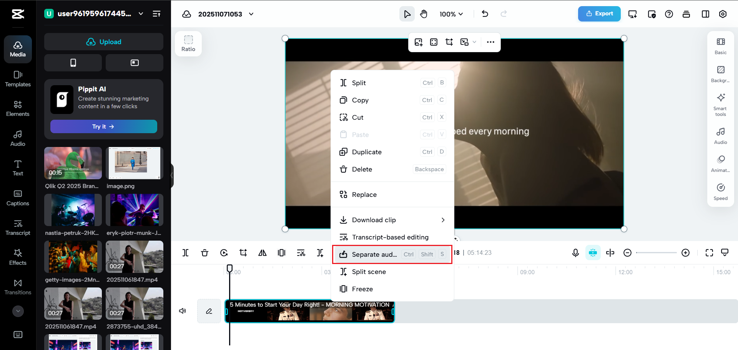This screenshot has height=350, width=738.
Task: Switch to screen record tab
Action: tap(135, 63)
